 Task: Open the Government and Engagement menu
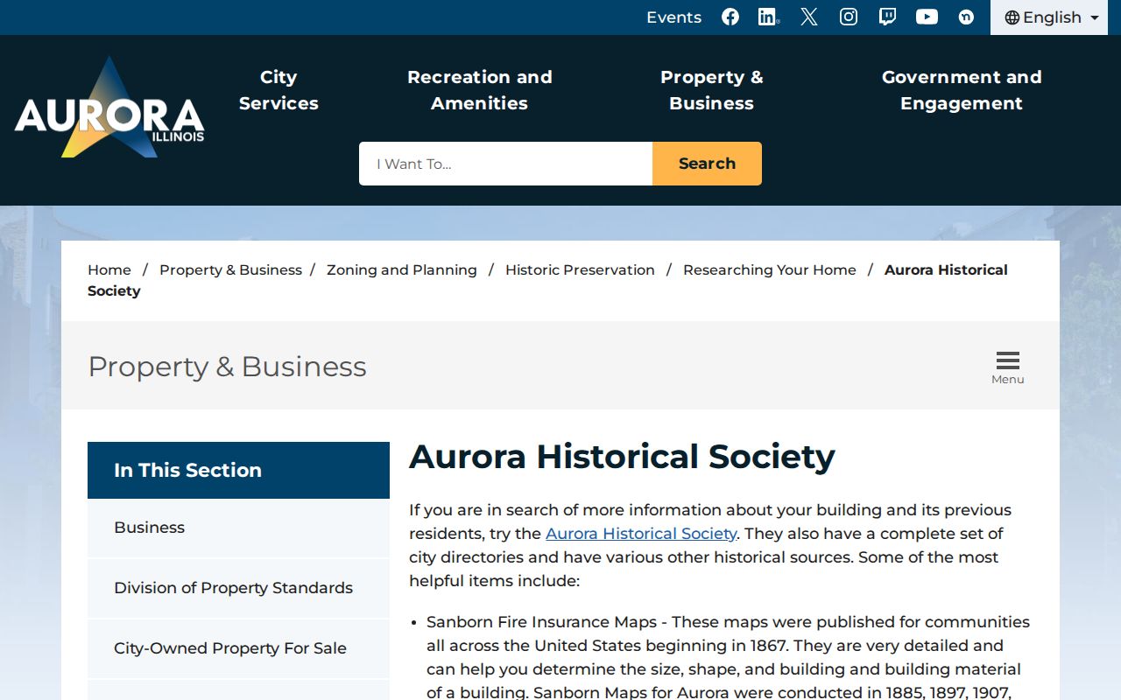coord(962,90)
